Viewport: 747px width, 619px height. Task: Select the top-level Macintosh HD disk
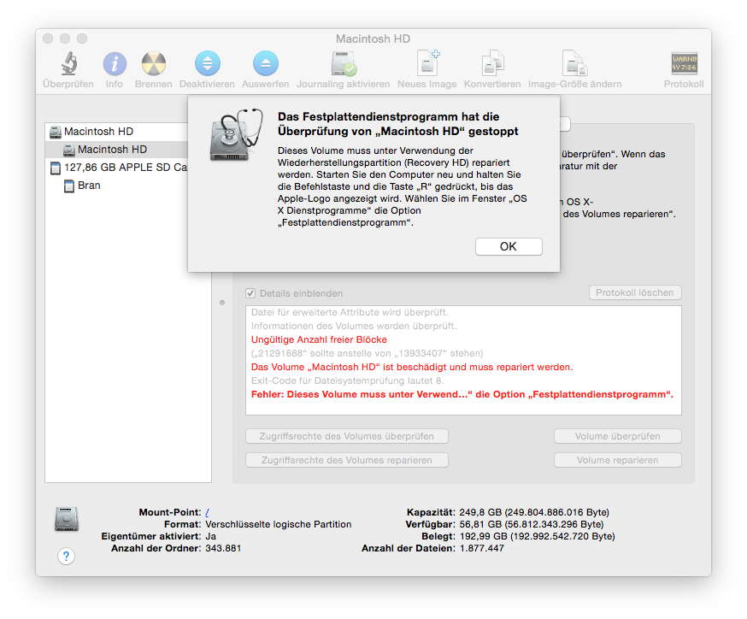click(x=98, y=132)
